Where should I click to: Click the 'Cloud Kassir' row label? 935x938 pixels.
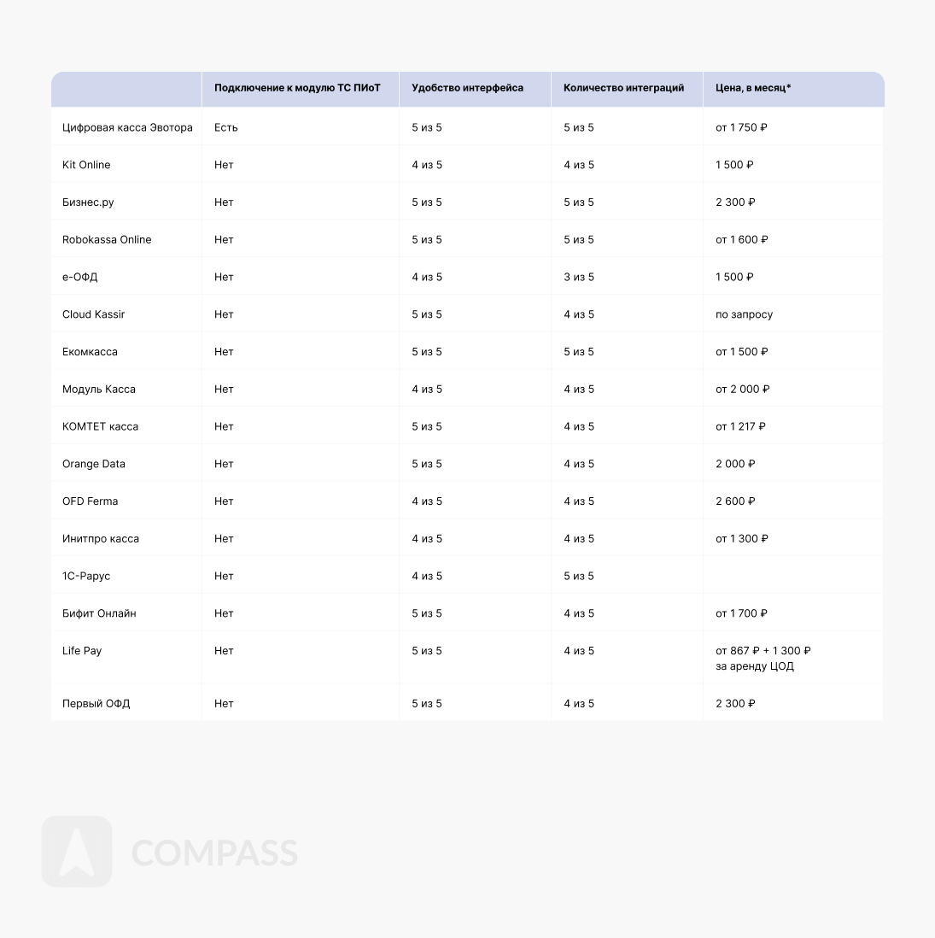pos(93,314)
